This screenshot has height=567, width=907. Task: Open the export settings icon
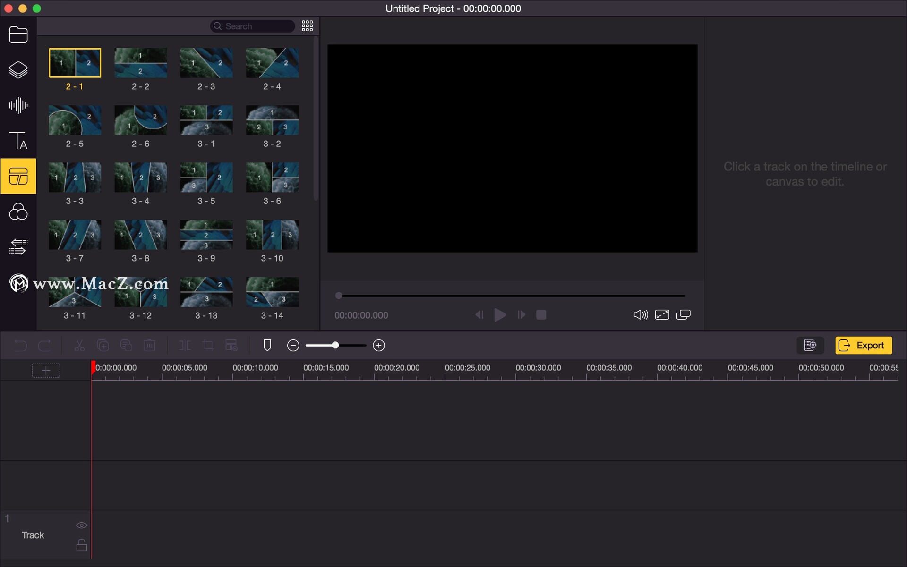point(810,345)
